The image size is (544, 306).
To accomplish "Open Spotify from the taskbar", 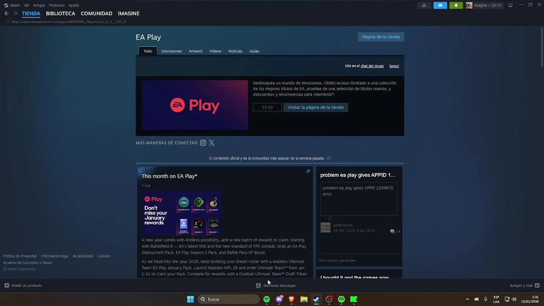I will (266, 299).
